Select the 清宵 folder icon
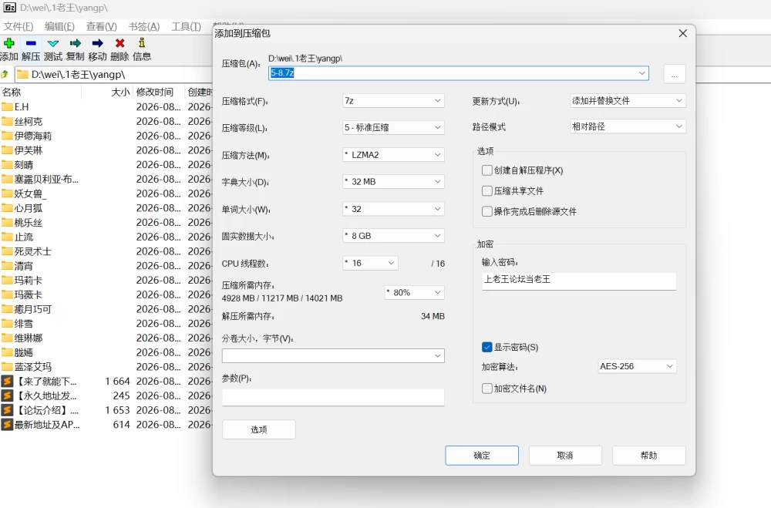This screenshot has width=771, height=508. pos(7,265)
